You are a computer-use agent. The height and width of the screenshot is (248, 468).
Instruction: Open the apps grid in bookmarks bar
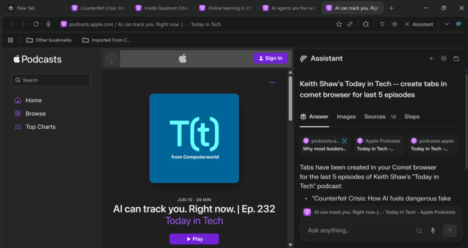(x=10, y=40)
